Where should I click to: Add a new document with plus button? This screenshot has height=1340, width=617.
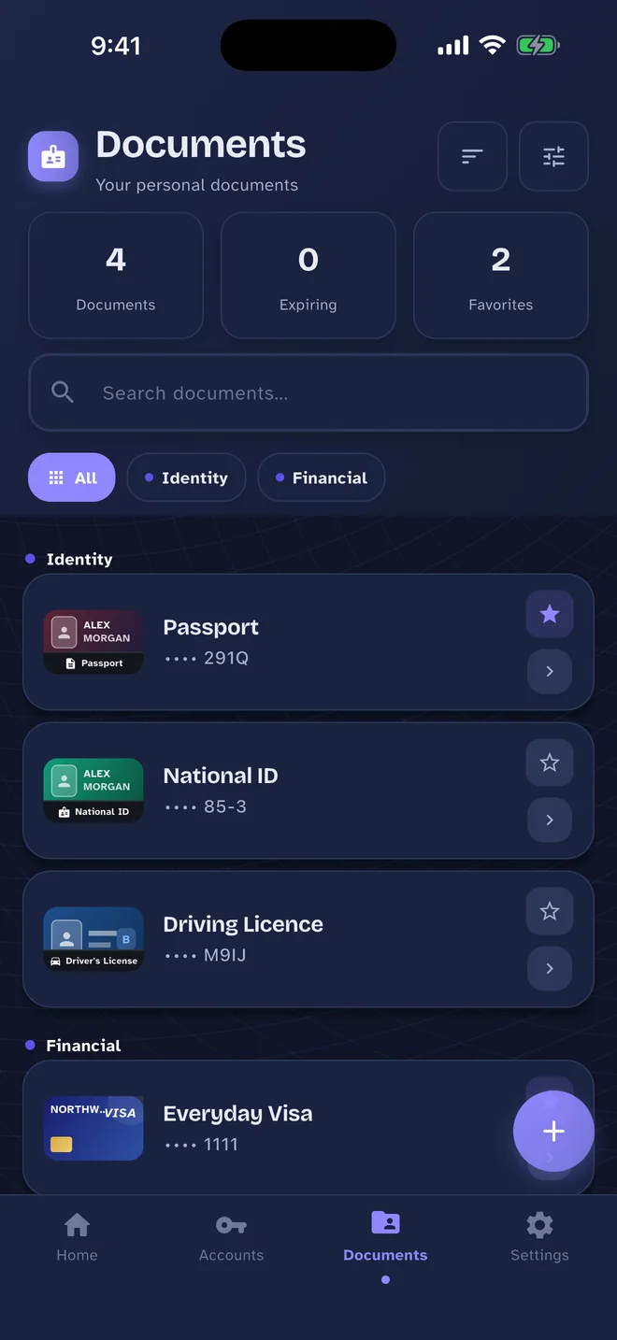click(x=553, y=1131)
